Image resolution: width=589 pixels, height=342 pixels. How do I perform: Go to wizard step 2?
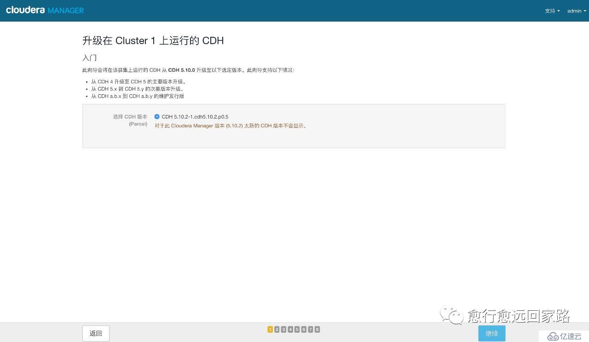tap(277, 329)
